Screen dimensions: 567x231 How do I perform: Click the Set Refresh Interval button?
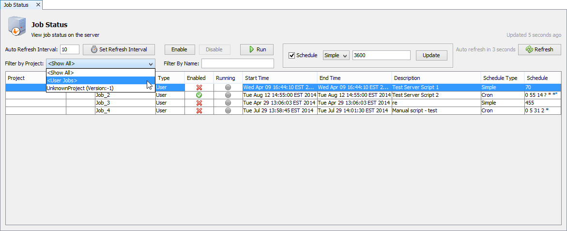pos(119,49)
